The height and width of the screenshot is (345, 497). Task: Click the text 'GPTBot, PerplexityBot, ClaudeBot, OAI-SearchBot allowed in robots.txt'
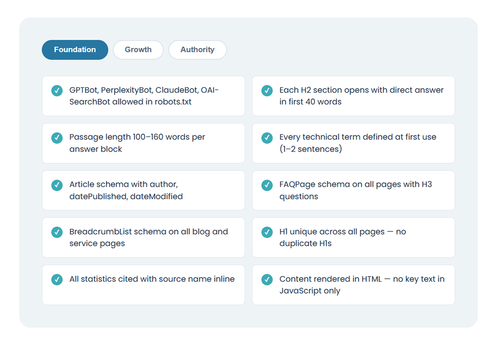144,96
